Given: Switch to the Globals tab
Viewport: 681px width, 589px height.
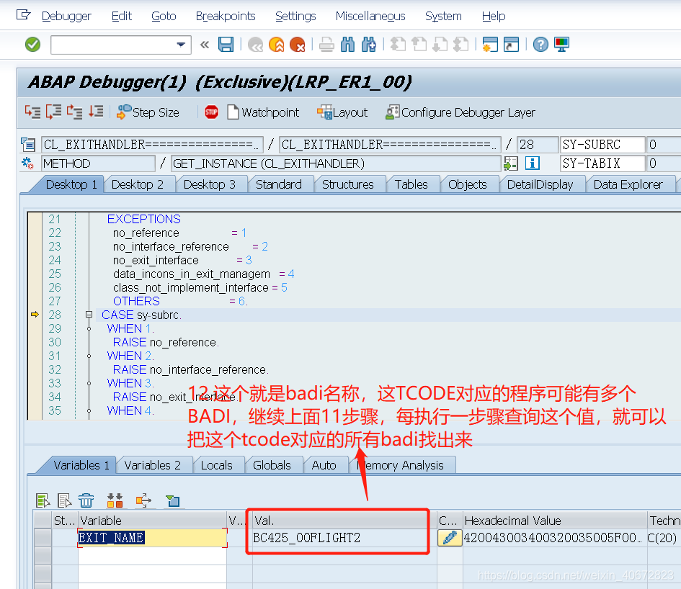Looking at the screenshot, I should pyautogui.click(x=272, y=465).
